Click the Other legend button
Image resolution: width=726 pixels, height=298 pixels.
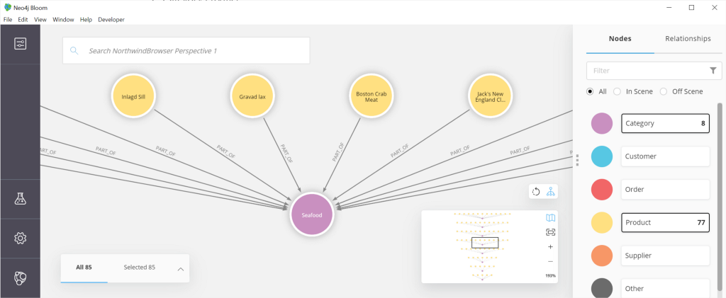click(665, 288)
